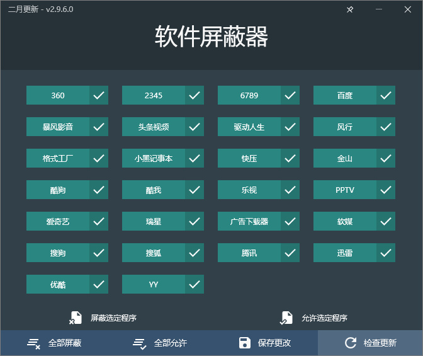423x356 pixels.
Task: Click the allow-selected-programs file icon
Action: 286,318
